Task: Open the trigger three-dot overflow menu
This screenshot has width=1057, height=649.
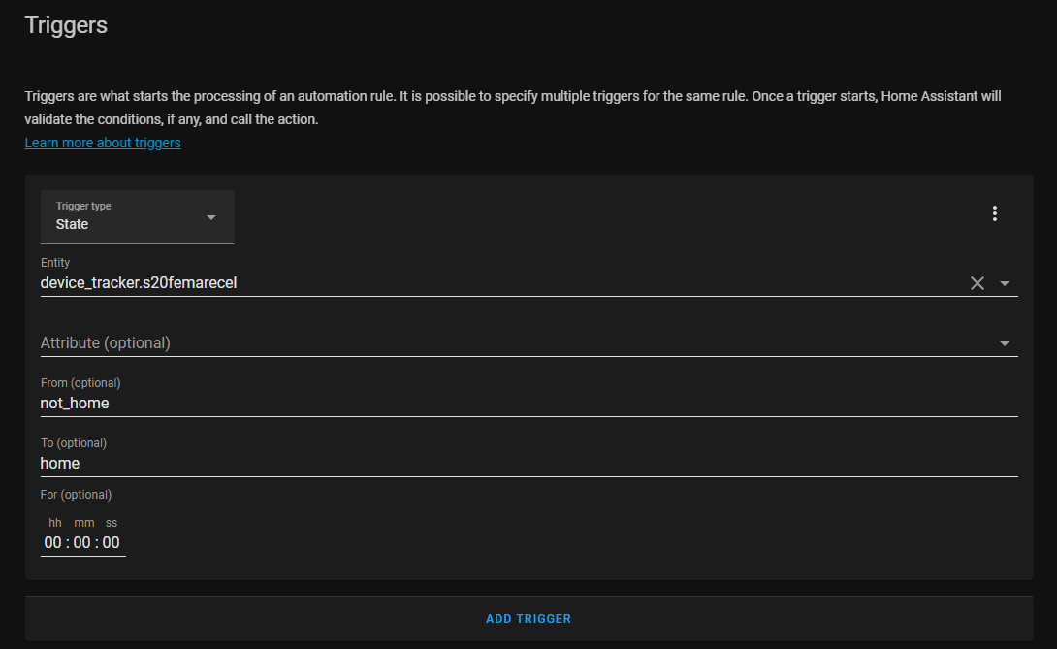Action: point(994,214)
